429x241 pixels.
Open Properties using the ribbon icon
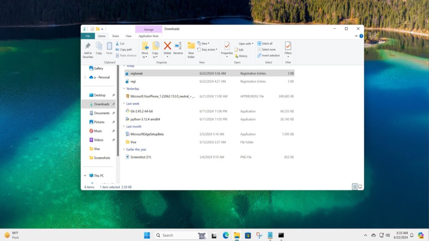coord(227,47)
